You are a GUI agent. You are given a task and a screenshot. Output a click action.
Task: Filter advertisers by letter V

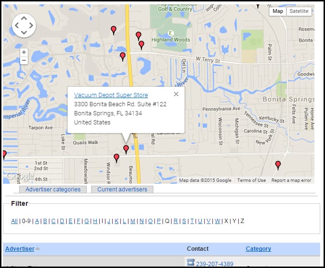209,221
